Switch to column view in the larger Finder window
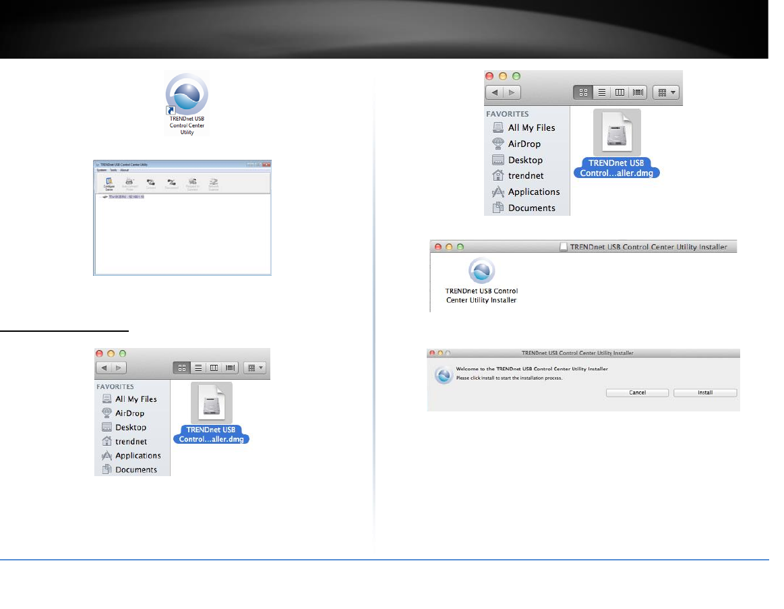Screen dimensions: 784x609 (620, 92)
